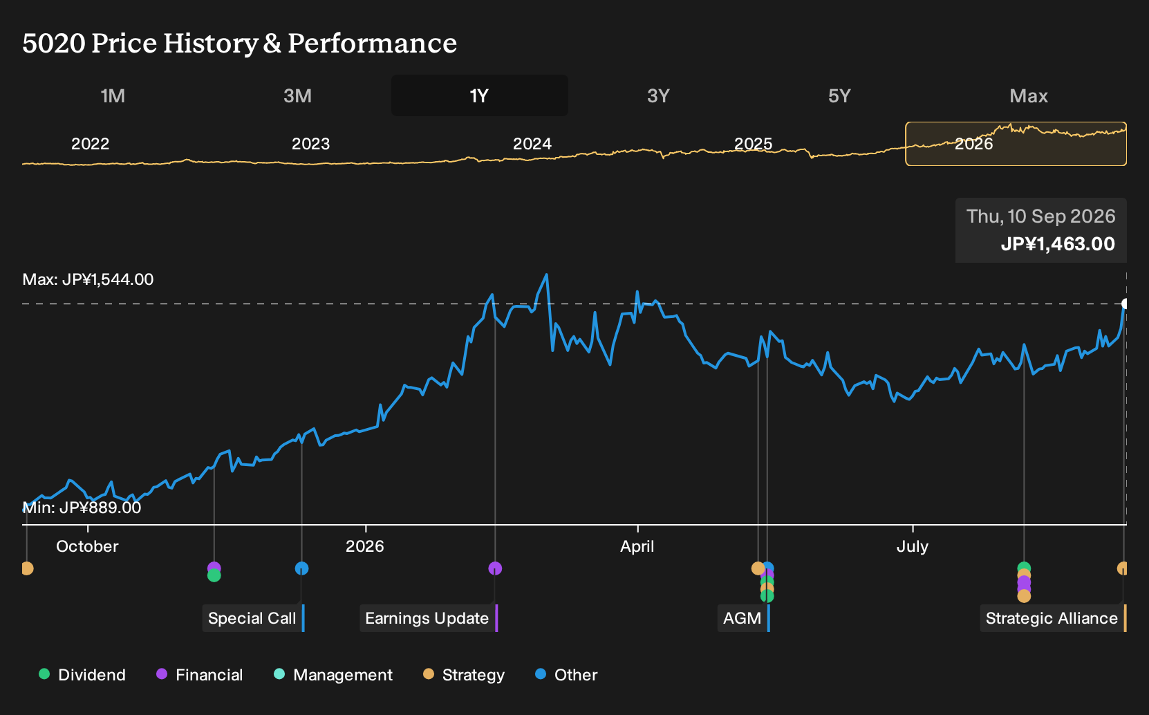
Task: Click the blue dot atop the AGM event stack
Action: [x=769, y=566]
